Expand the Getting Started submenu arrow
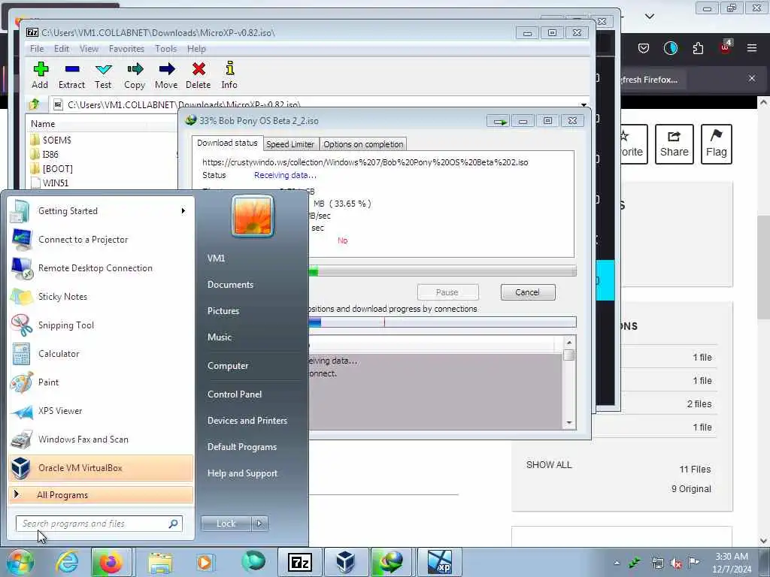This screenshot has width=770, height=577. coord(183,211)
